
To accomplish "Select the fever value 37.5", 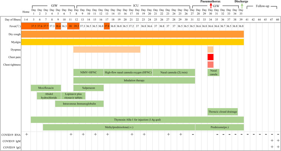I will (x=34, y=26).
